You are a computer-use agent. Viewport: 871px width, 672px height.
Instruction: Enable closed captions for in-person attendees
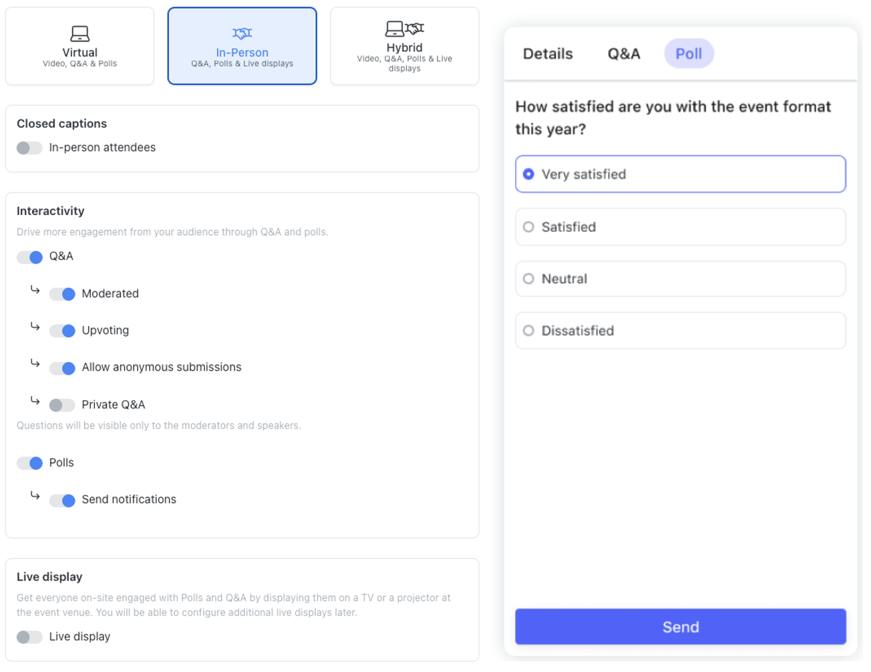click(29, 148)
